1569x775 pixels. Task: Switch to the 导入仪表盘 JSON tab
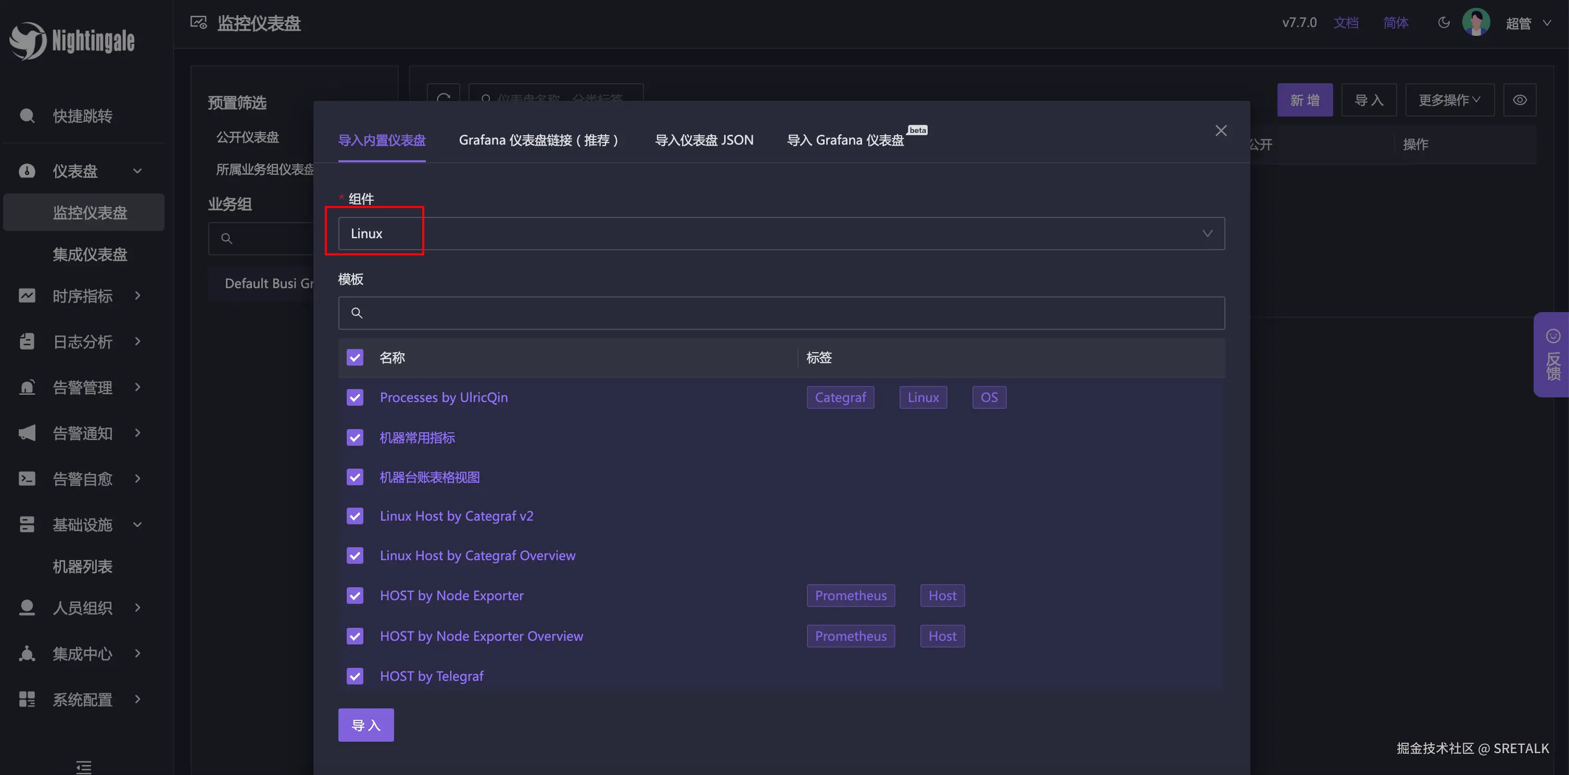tap(703, 139)
